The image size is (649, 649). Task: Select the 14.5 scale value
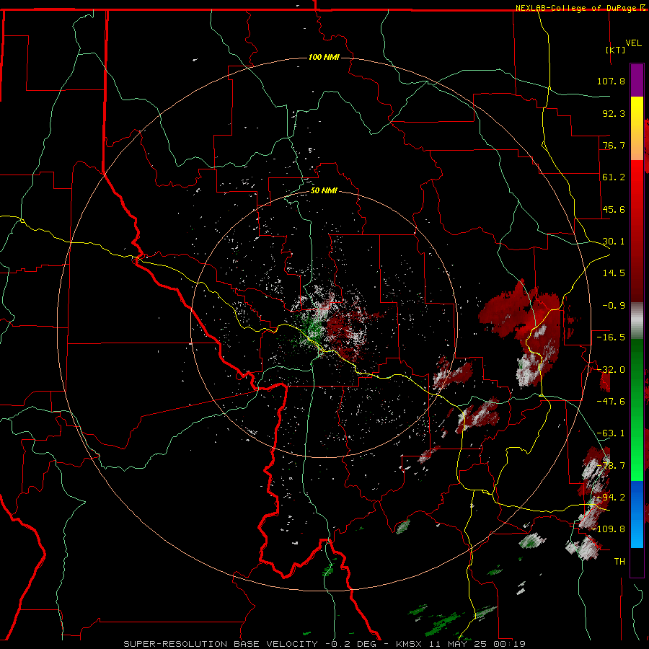pos(614,273)
